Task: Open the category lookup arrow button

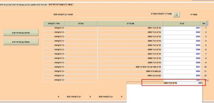Action: coord(176,14)
